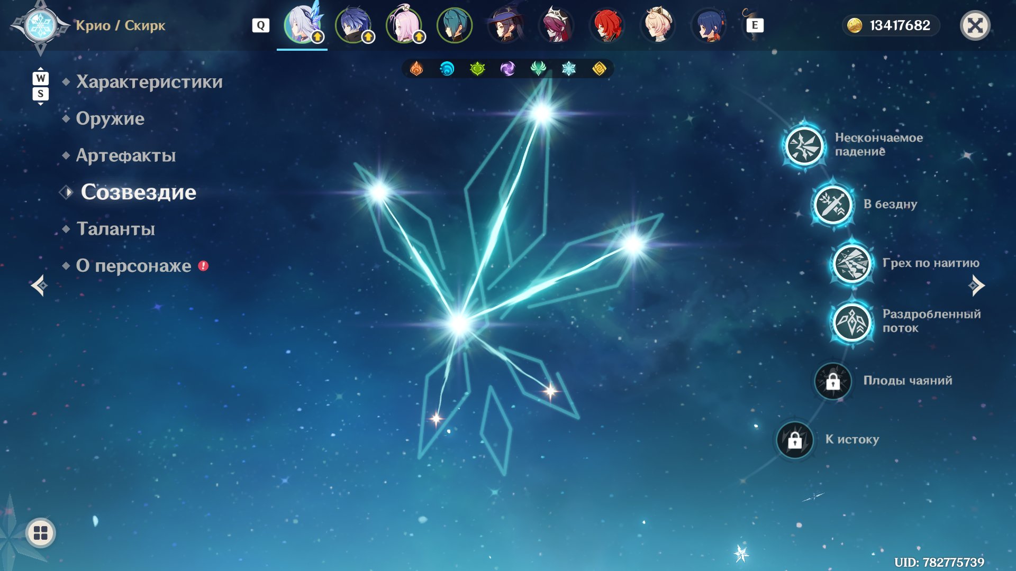Screen dimensions: 1016x571
Task: Select the Созвездие menu entry
Action: tap(139, 192)
